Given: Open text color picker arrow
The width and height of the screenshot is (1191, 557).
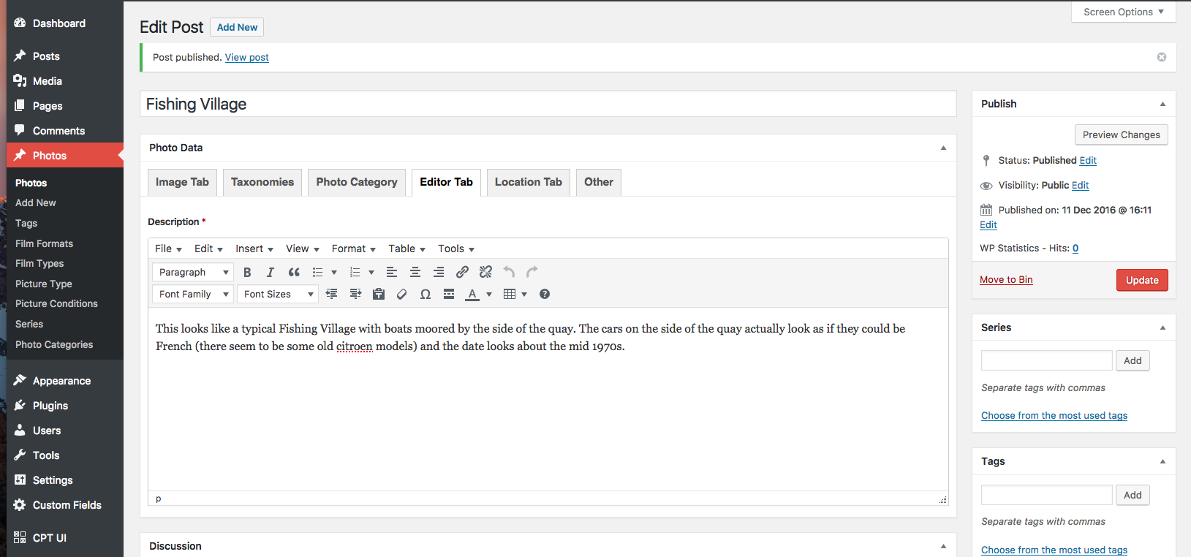Looking at the screenshot, I should click(x=489, y=294).
